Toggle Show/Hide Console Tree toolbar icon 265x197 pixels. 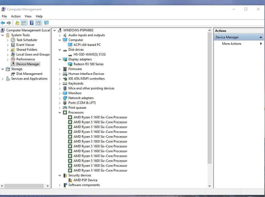[x=24, y=23]
